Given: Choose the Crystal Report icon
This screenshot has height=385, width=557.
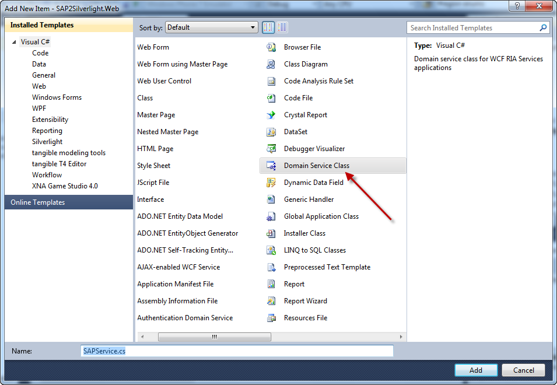Looking at the screenshot, I should 271,115.
